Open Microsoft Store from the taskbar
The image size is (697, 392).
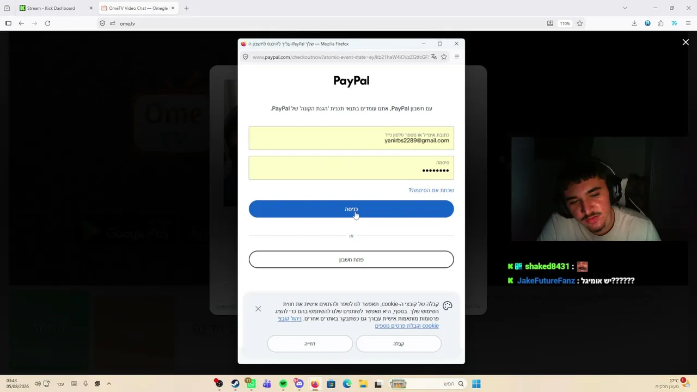click(x=331, y=384)
